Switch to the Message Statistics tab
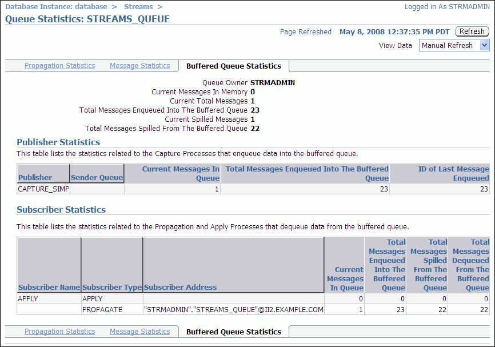The height and width of the screenshot is (347, 495). click(139, 65)
